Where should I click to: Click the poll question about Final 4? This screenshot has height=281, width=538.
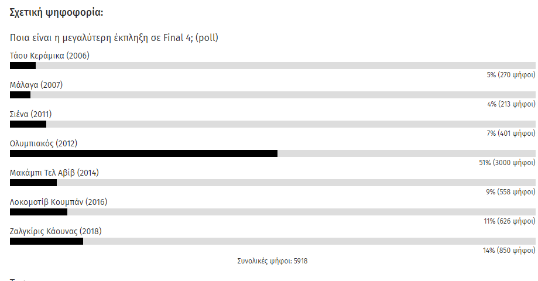tap(114, 38)
